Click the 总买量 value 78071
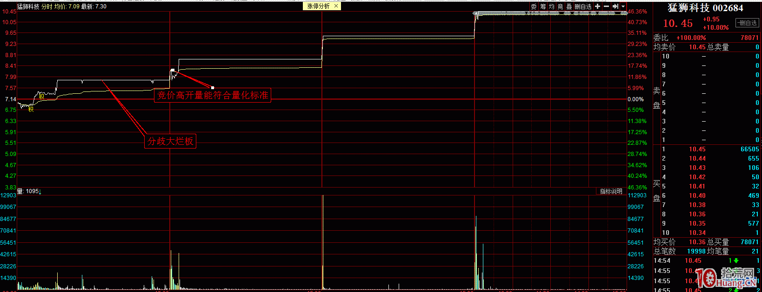This screenshot has height=292, width=762. 749,242
